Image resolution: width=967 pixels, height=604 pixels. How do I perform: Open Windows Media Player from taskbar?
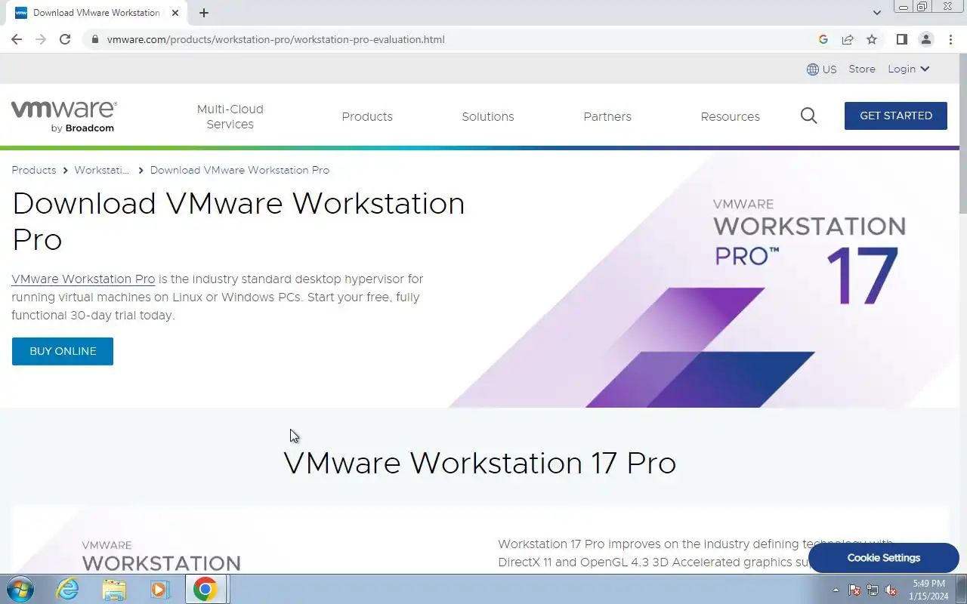159,589
